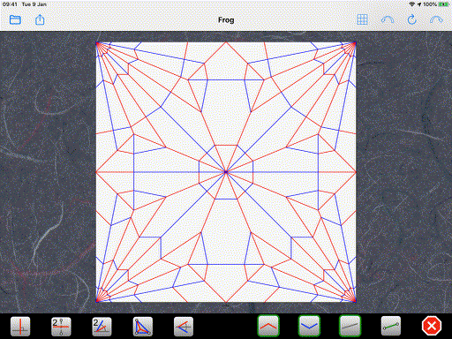This screenshot has height=339, width=452.
Task: Toggle the gray auxiliary line filter
Action: [350, 326]
